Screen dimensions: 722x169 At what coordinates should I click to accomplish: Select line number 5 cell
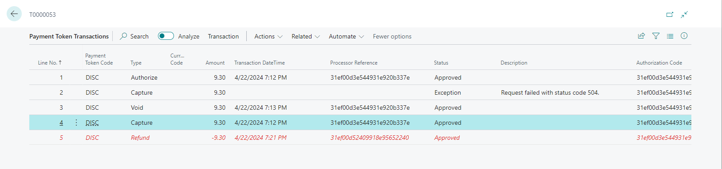click(x=61, y=138)
